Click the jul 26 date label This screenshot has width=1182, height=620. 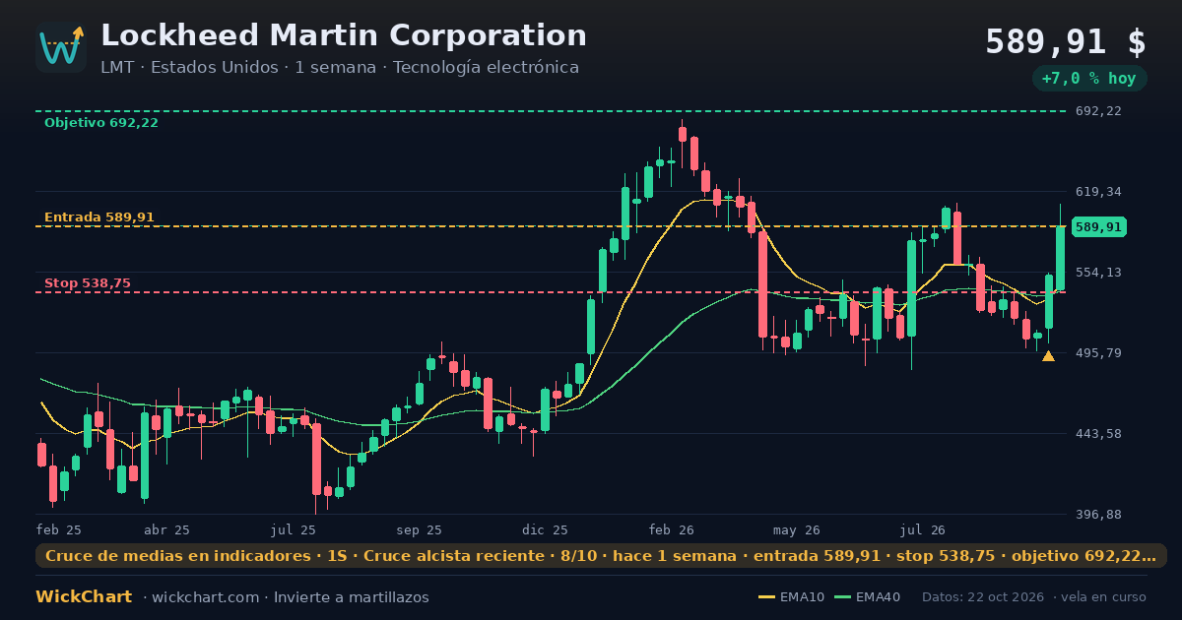[923, 529]
